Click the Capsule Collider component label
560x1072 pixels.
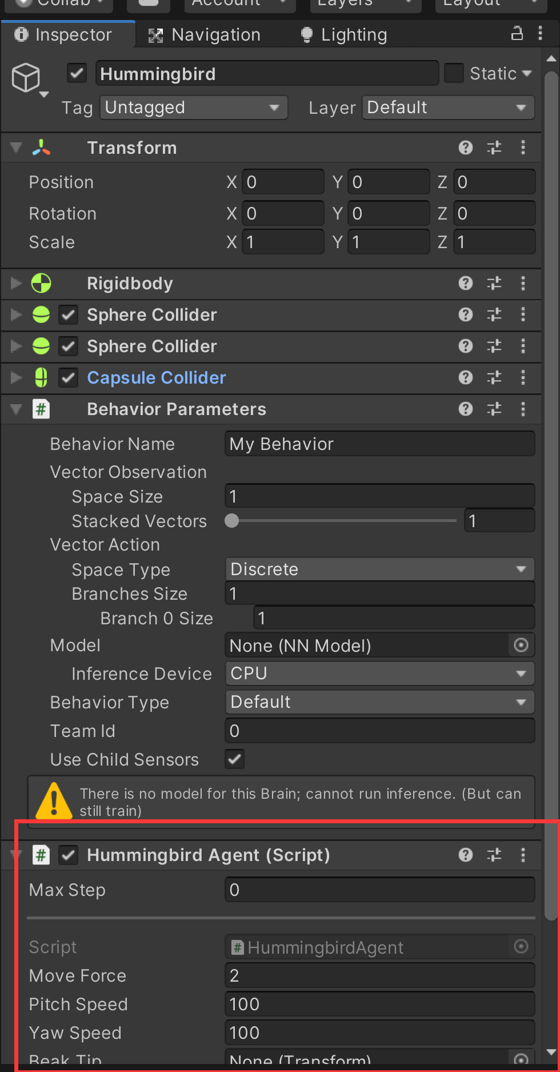(x=156, y=377)
